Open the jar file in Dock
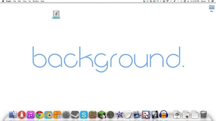Screen dimensions: 216x121 [177, 114]
